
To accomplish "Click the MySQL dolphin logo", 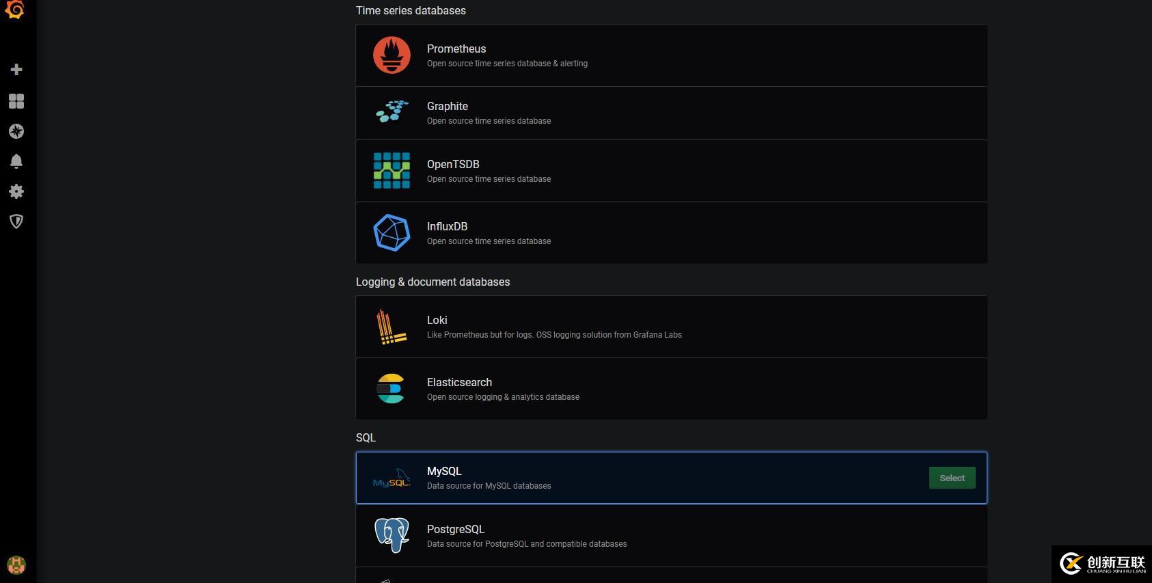I will point(392,478).
